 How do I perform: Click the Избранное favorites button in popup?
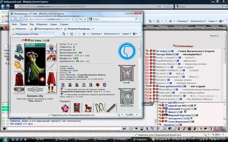[19, 29]
